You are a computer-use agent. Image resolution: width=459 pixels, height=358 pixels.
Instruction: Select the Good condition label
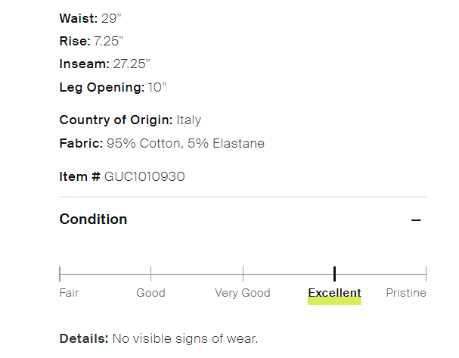point(150,293)
